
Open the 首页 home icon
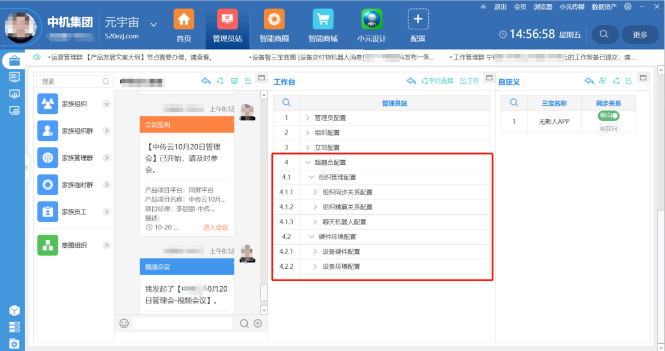183,19
